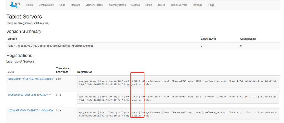This screenshot has width=284, height=123.
Task: Click the Kudu logo icon
Action: 15,5
